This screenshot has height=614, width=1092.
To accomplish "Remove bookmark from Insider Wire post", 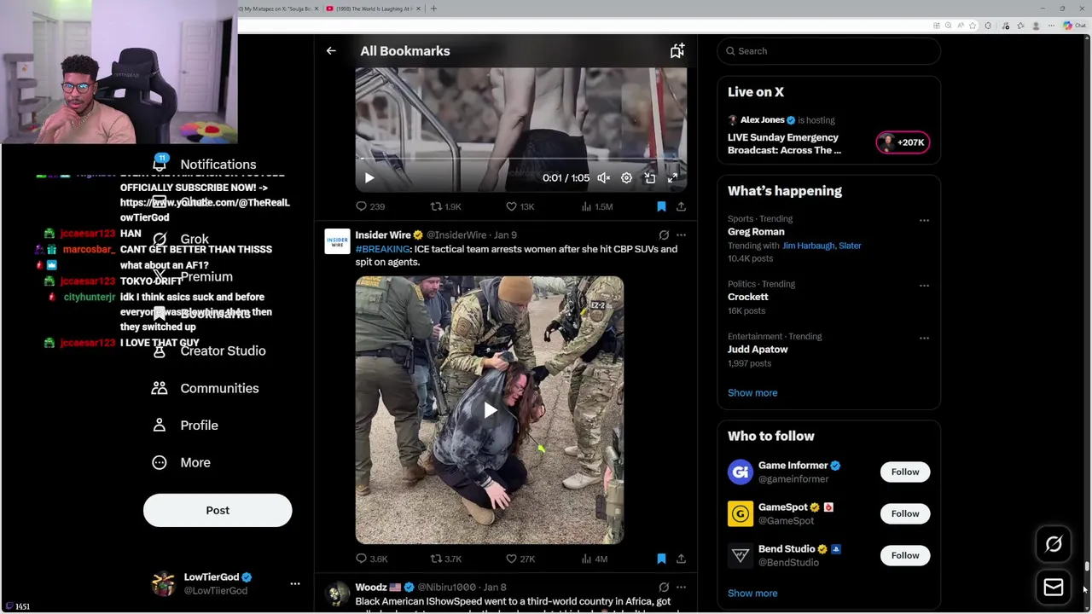I will click(x=661, y=559).
